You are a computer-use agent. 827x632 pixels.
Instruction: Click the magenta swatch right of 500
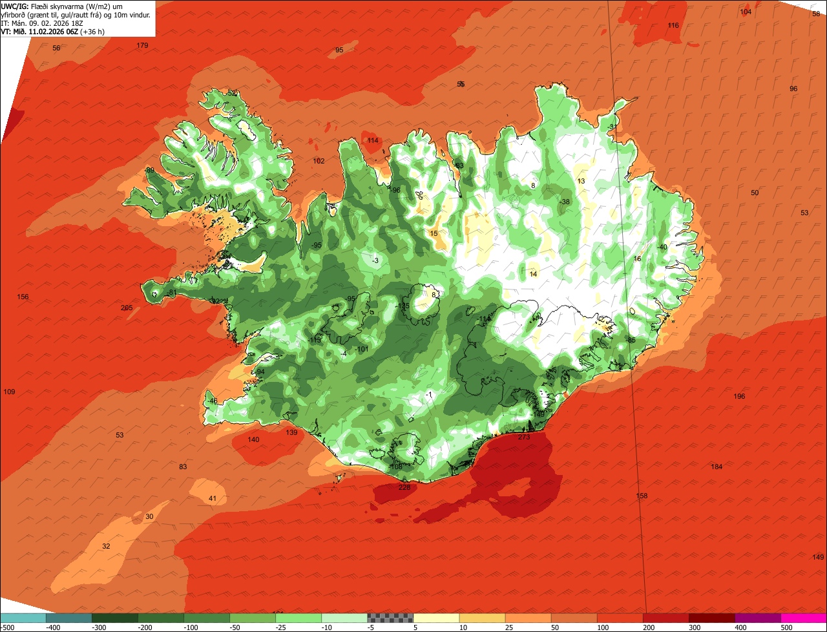click(804, 618)
